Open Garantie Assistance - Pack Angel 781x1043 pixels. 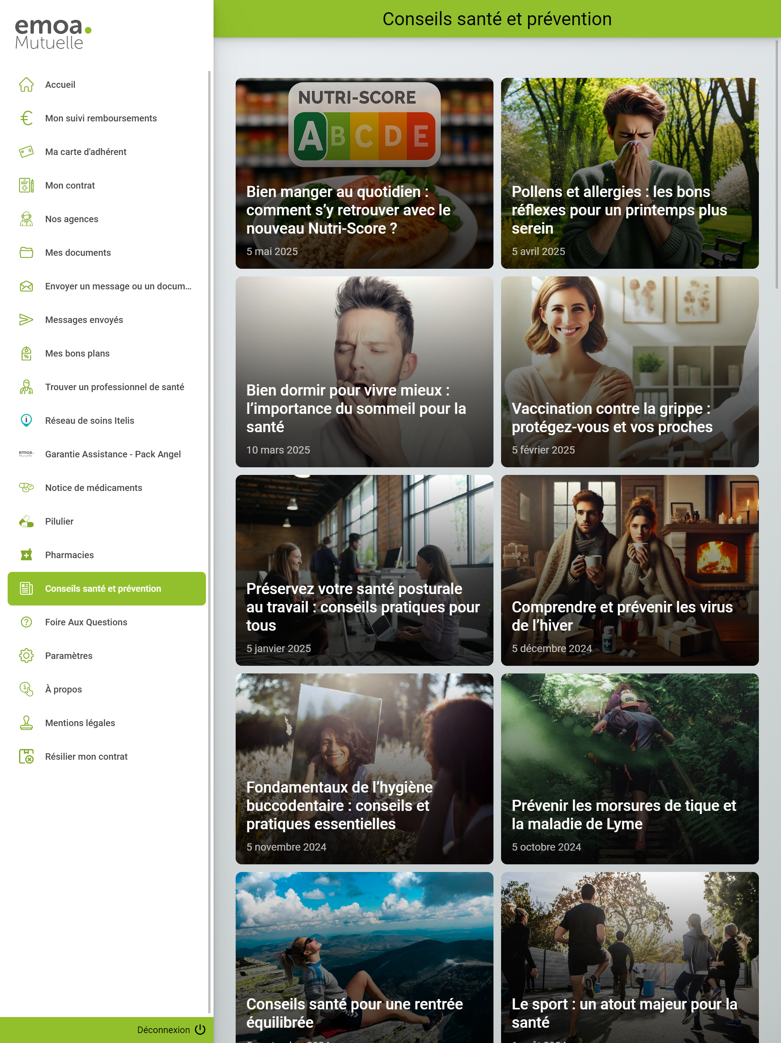[106, 454]
